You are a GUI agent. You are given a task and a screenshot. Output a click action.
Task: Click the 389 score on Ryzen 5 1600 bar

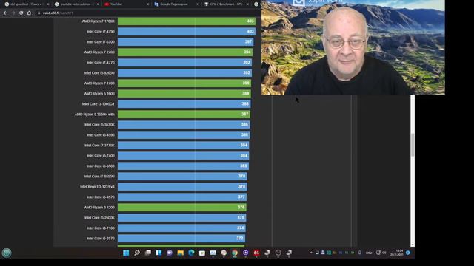tap(245, 94)
